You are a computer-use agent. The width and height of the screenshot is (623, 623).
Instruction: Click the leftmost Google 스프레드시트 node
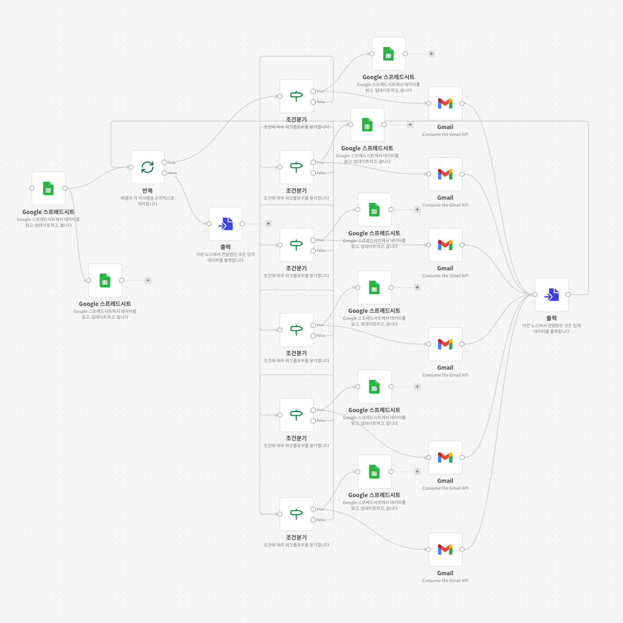pos(48,189)
